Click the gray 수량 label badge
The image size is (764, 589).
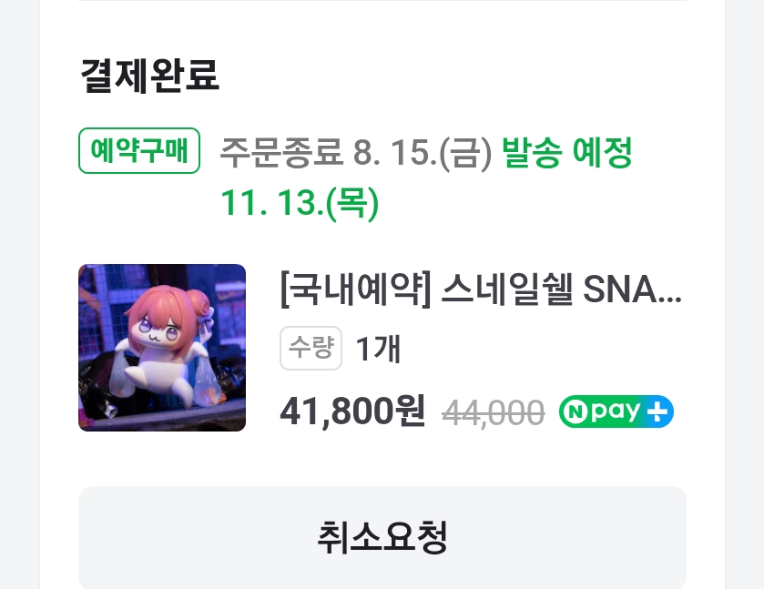click(x=311, y=348)
